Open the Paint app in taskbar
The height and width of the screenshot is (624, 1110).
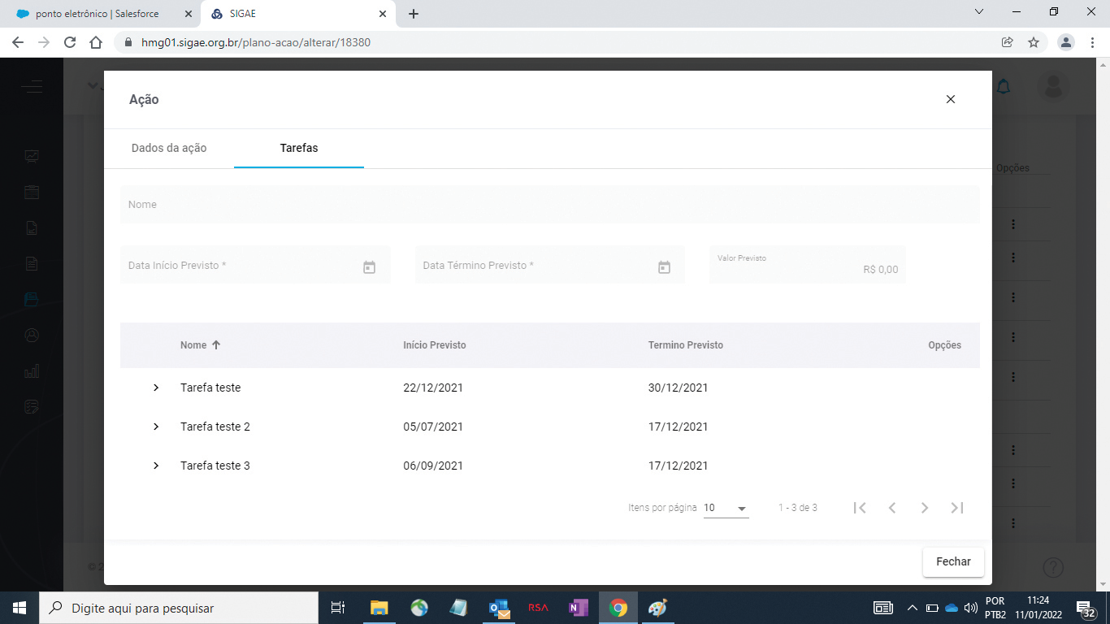pyautogui.click(x=657, y=608)
